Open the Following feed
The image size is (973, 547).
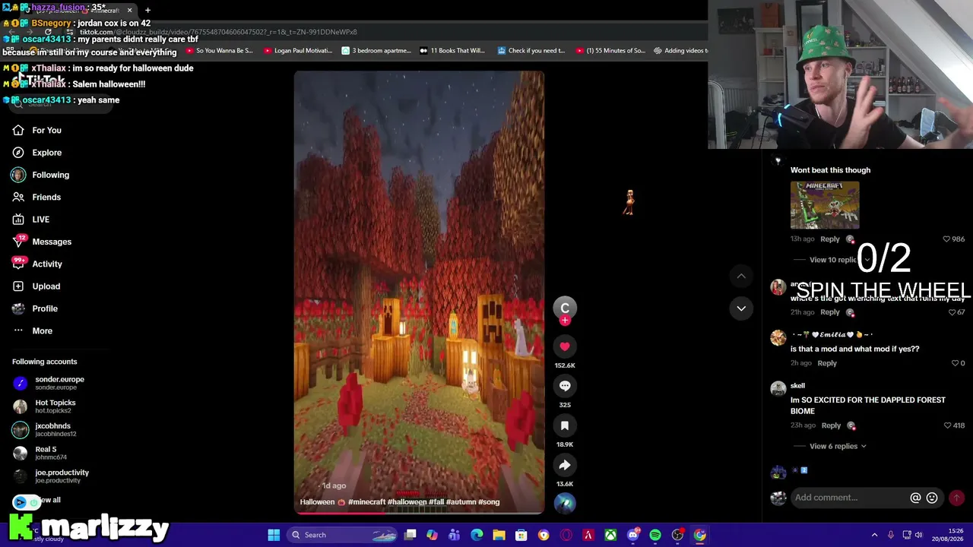pos(40,175)
